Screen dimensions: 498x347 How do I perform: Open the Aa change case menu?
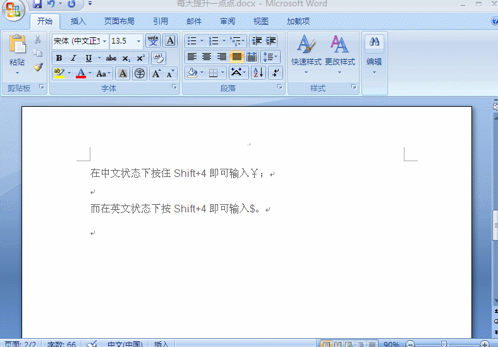[x=103, y=74]
